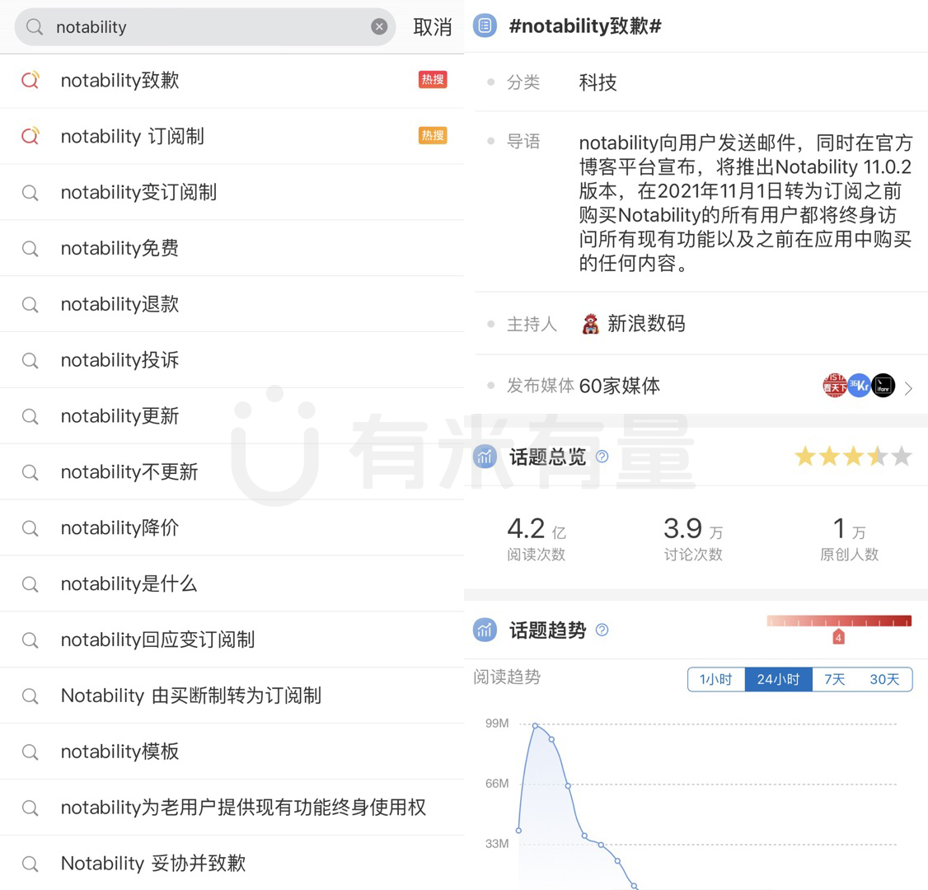Switch trend range to 30天
Viewport: 928px width, 890px height.
884,679
